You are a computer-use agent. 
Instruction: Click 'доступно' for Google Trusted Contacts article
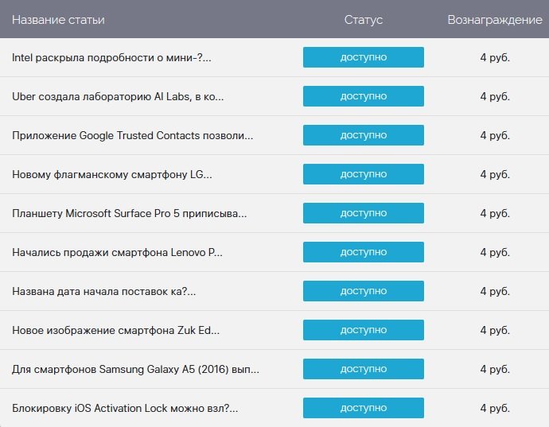[364, 135]
